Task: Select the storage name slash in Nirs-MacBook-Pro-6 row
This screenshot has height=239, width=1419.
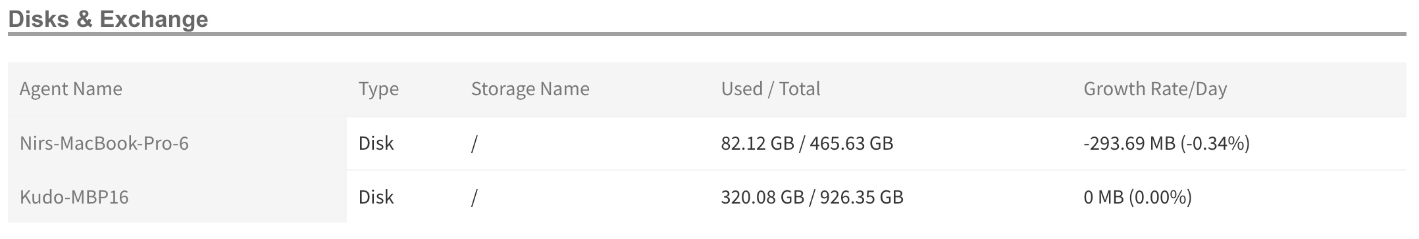Action: pyautogui.click(x=474, y=143)
